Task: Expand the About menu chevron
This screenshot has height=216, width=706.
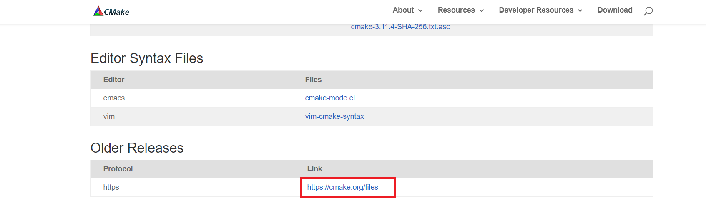Action: coord(420,10)
